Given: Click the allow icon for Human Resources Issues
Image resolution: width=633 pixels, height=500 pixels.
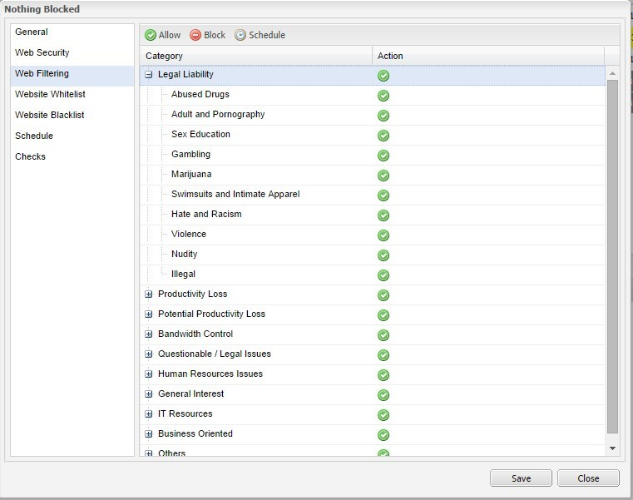Looking at the screenshot, I should [x=383, y=375].
